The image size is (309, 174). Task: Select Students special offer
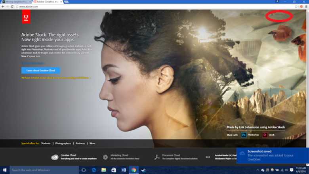tap(46, 143)
